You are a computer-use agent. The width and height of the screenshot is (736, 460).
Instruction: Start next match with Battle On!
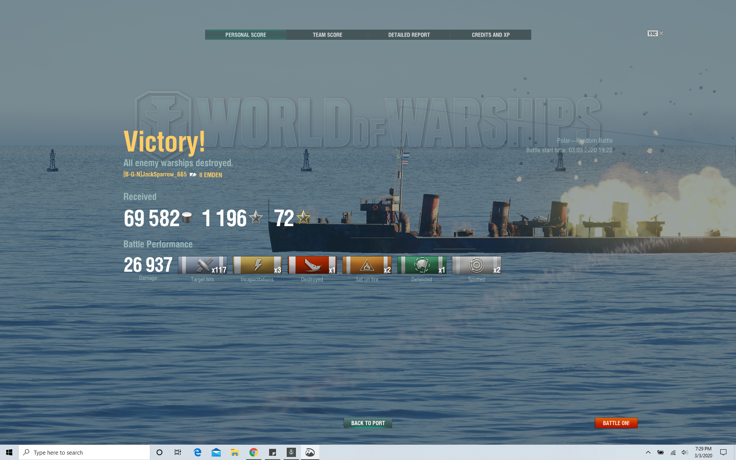(x=616, y=423)
